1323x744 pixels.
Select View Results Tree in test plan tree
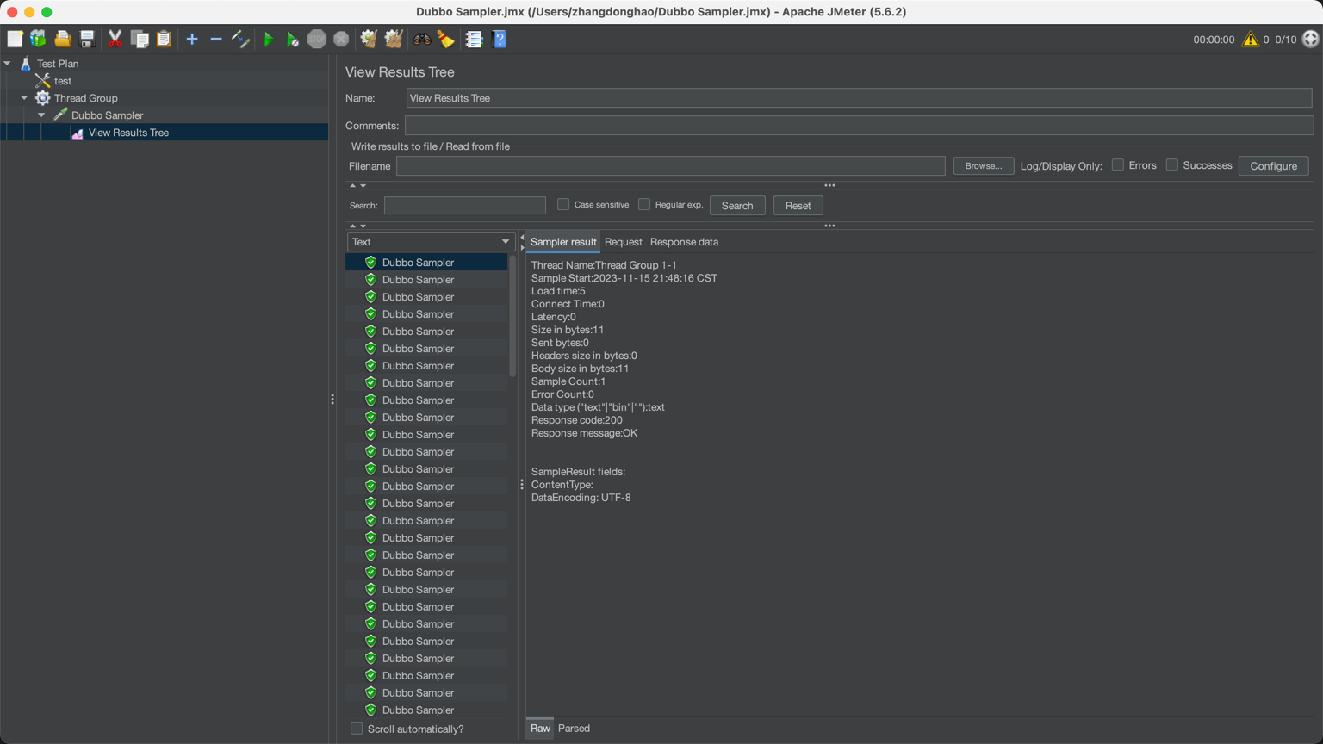point(128,133)
